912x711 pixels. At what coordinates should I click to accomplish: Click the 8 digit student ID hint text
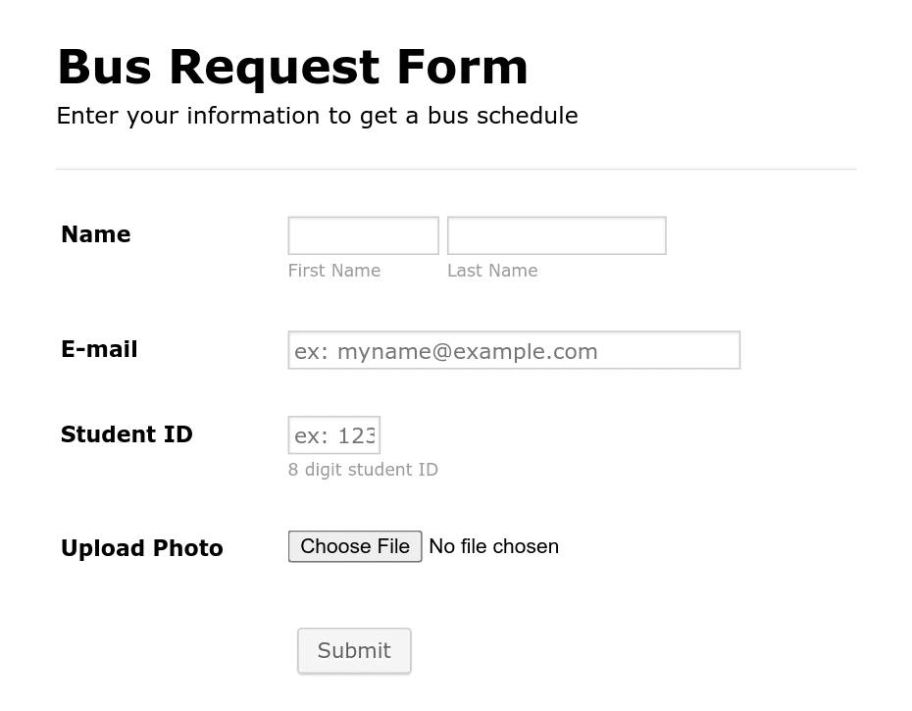[x=363, y=470]
